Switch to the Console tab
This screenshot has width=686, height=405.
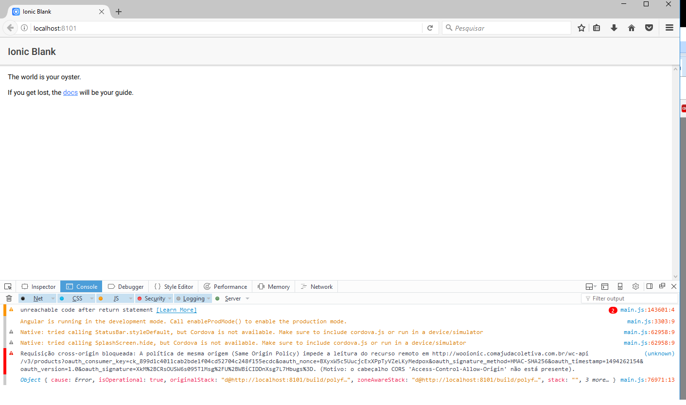pos(81,286)
